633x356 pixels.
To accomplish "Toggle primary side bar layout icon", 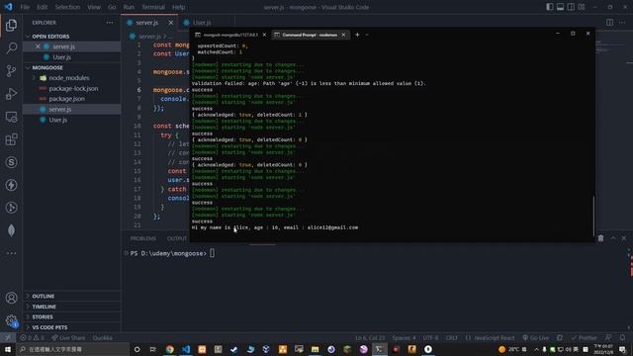I will [x=550, y=7].
